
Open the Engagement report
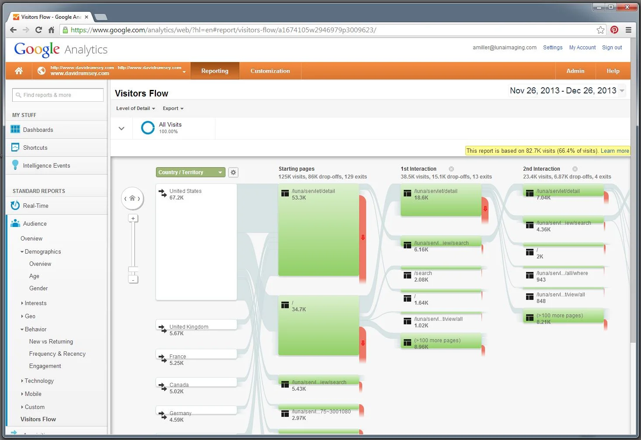tap(45, 366)
